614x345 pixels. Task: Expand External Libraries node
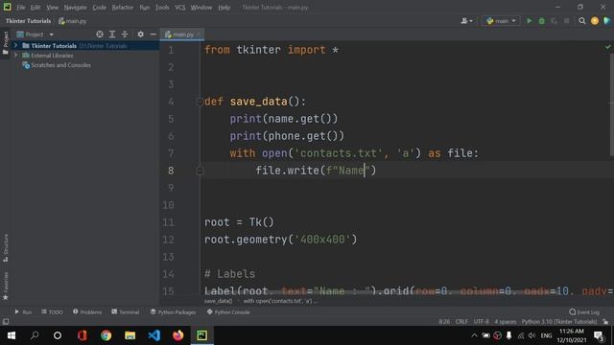click(15, 56)
